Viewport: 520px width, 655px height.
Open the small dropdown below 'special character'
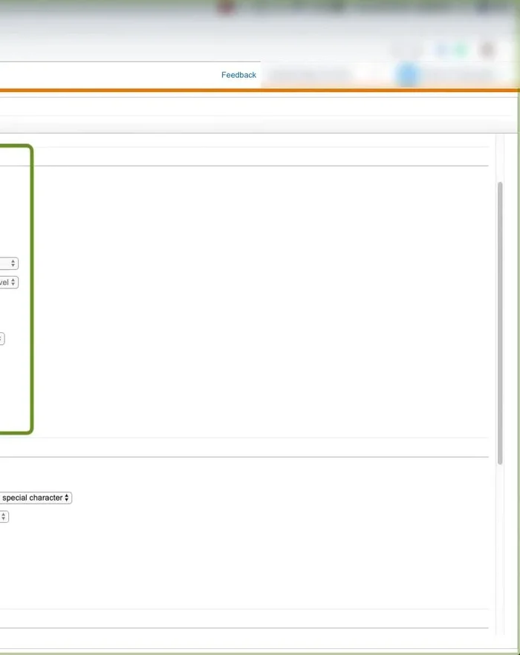pyautogui.click(x=4, y=516)
